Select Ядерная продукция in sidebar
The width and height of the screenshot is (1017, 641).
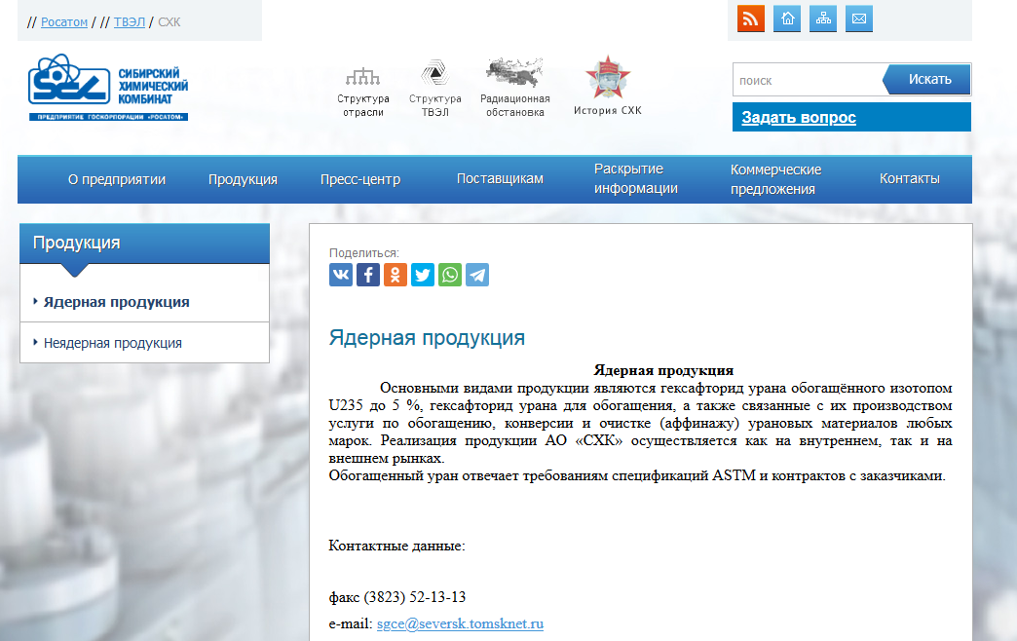click(116, 302)
